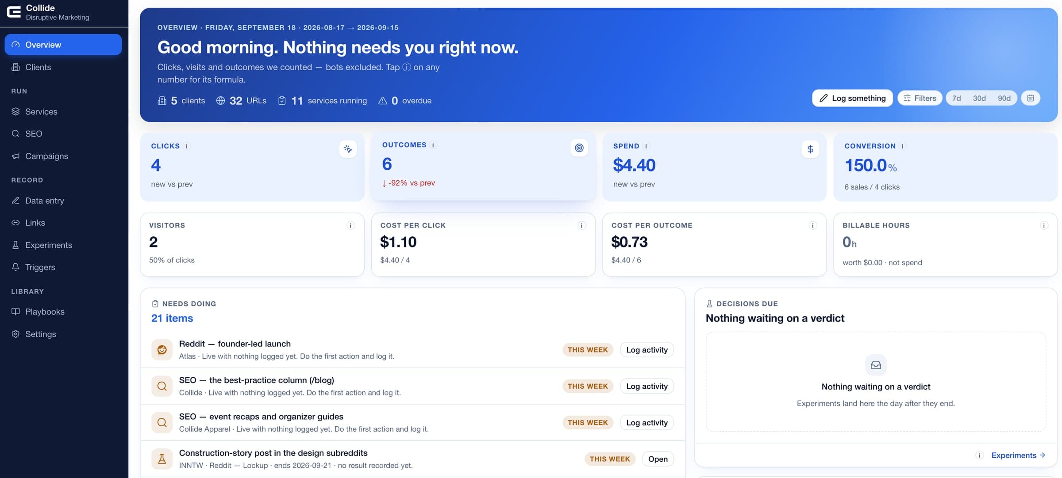This screenshot has height=478, width=1062.
Task: Click the Outcomes target icon
Action: [x=579, y=148]
